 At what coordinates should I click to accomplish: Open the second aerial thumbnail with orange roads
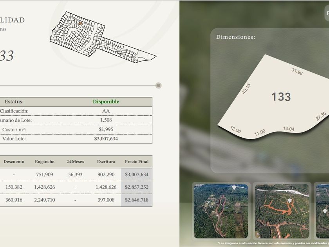pos(282,211)
